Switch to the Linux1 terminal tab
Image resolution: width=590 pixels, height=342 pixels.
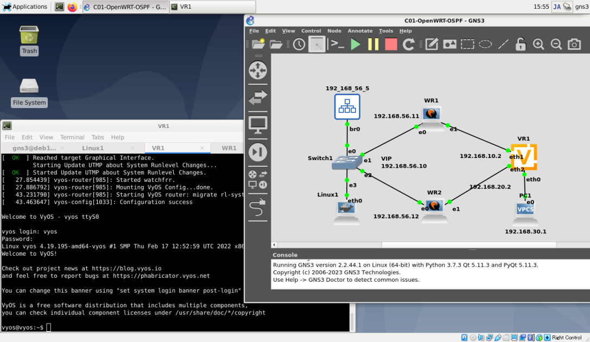click(93, 148)
